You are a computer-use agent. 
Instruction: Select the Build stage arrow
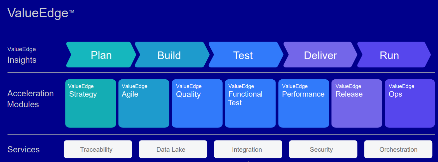[x=172, y=55]
